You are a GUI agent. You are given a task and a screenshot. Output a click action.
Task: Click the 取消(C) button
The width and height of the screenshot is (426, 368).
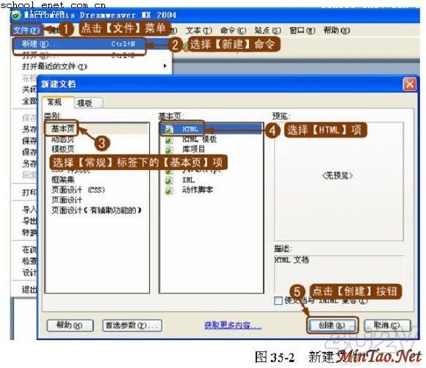tap(387, 325)
